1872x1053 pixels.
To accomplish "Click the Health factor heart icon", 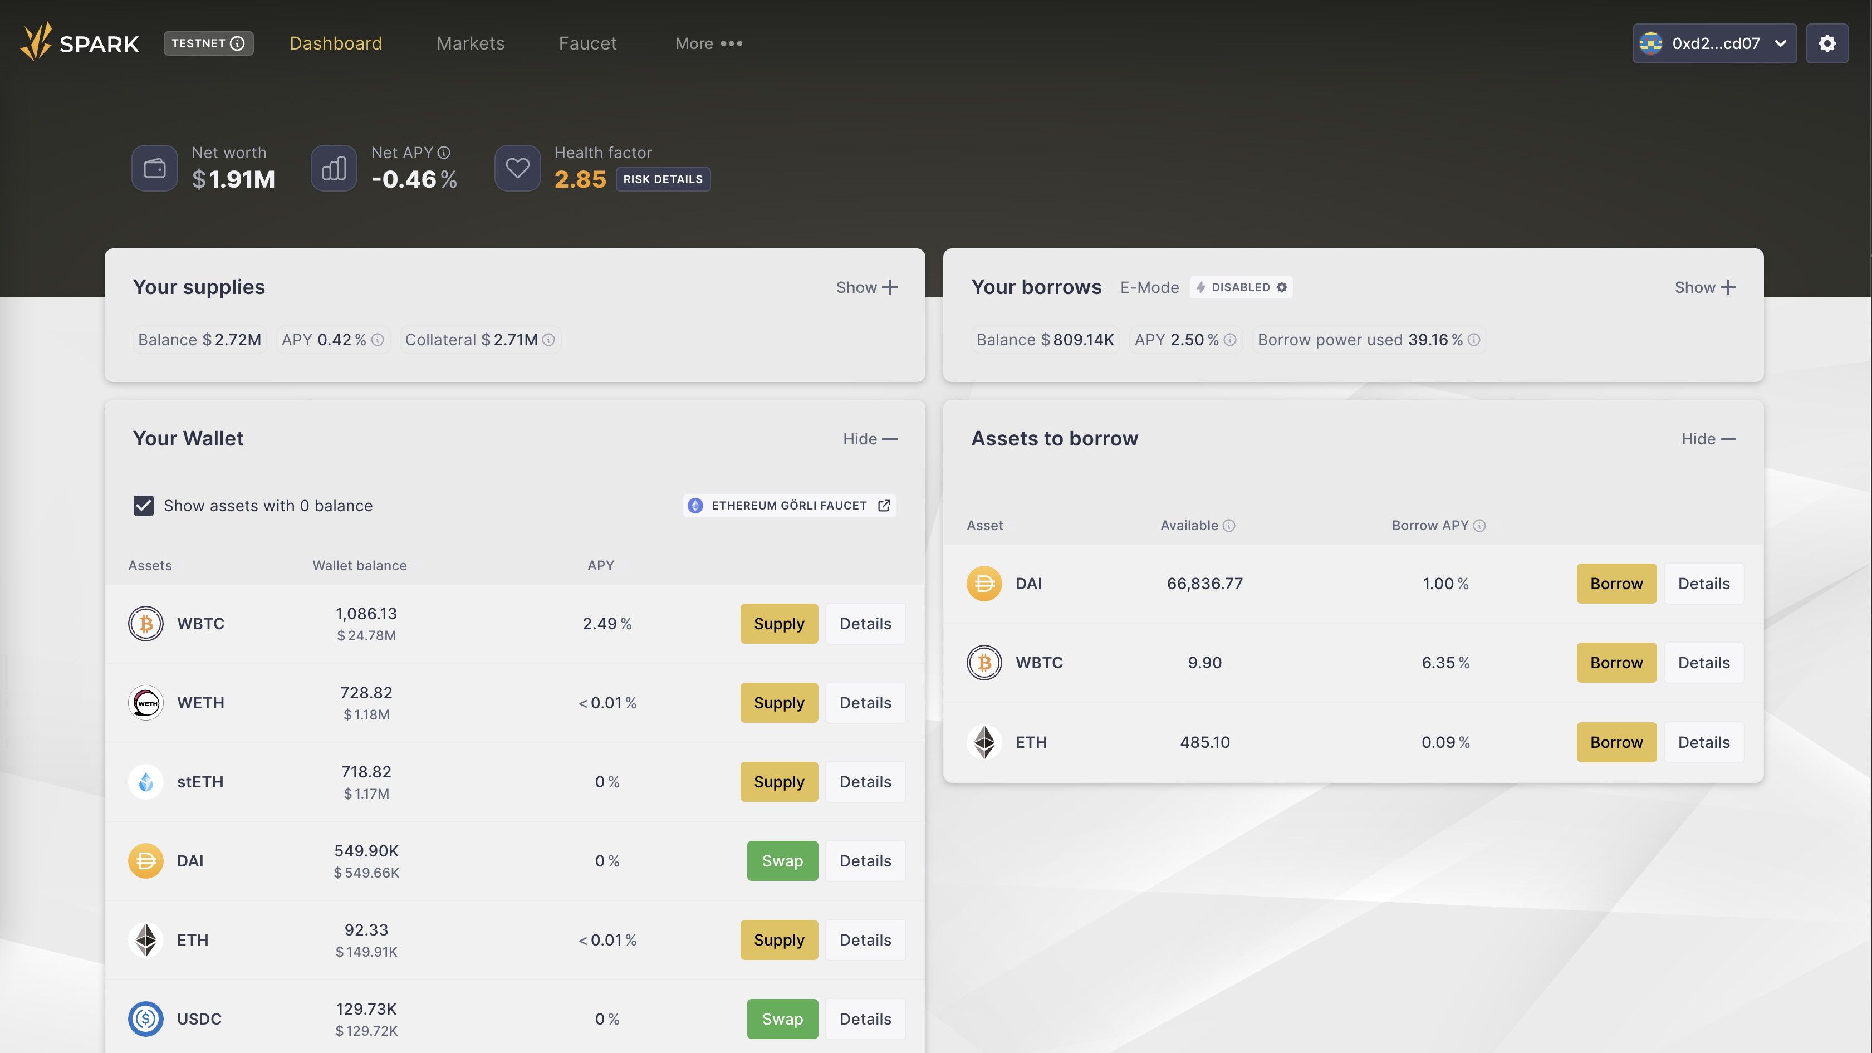I will click(517, 168).
